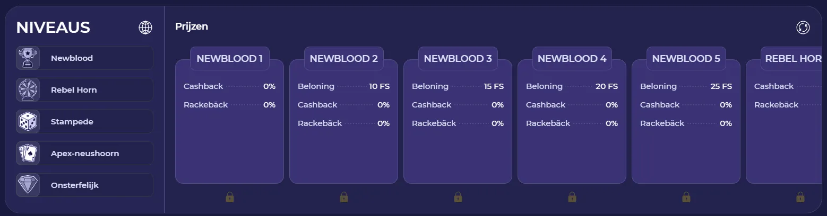Click the lock under Newblood 2

[x=344, y=197]
